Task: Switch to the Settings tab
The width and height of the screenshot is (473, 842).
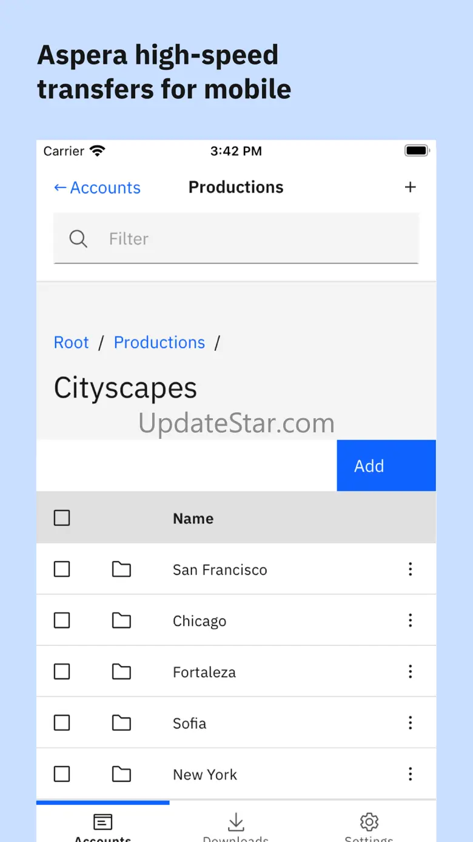Action: click(x=369, y=823)
